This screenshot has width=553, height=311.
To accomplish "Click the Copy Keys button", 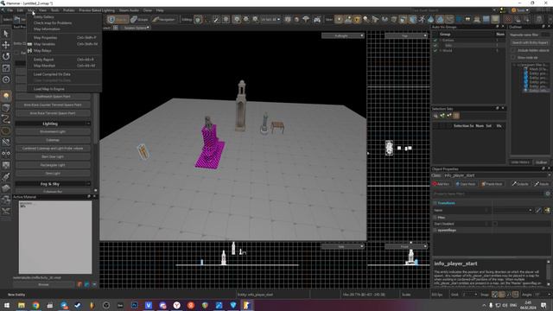I will 466,184.
